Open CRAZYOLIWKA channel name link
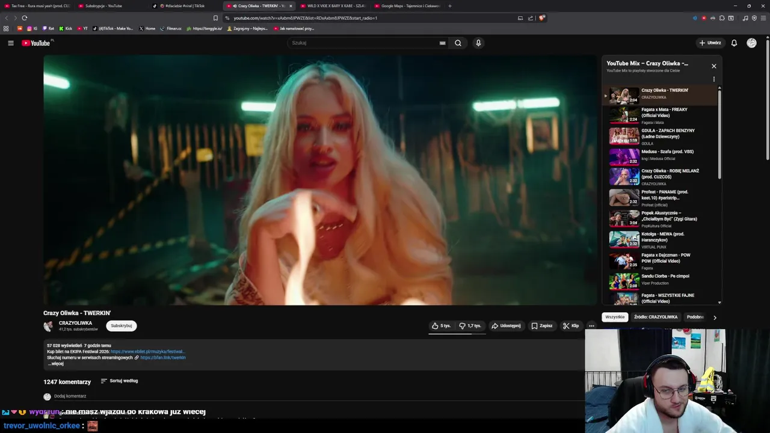The image size is (770, 433). 75,324
